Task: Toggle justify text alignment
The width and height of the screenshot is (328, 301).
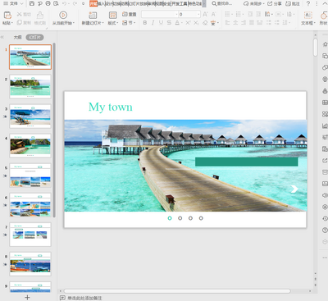Action: 252,23
